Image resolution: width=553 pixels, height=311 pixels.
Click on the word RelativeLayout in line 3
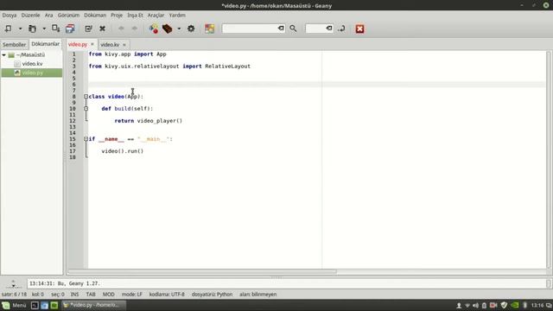tap(227, 66)
